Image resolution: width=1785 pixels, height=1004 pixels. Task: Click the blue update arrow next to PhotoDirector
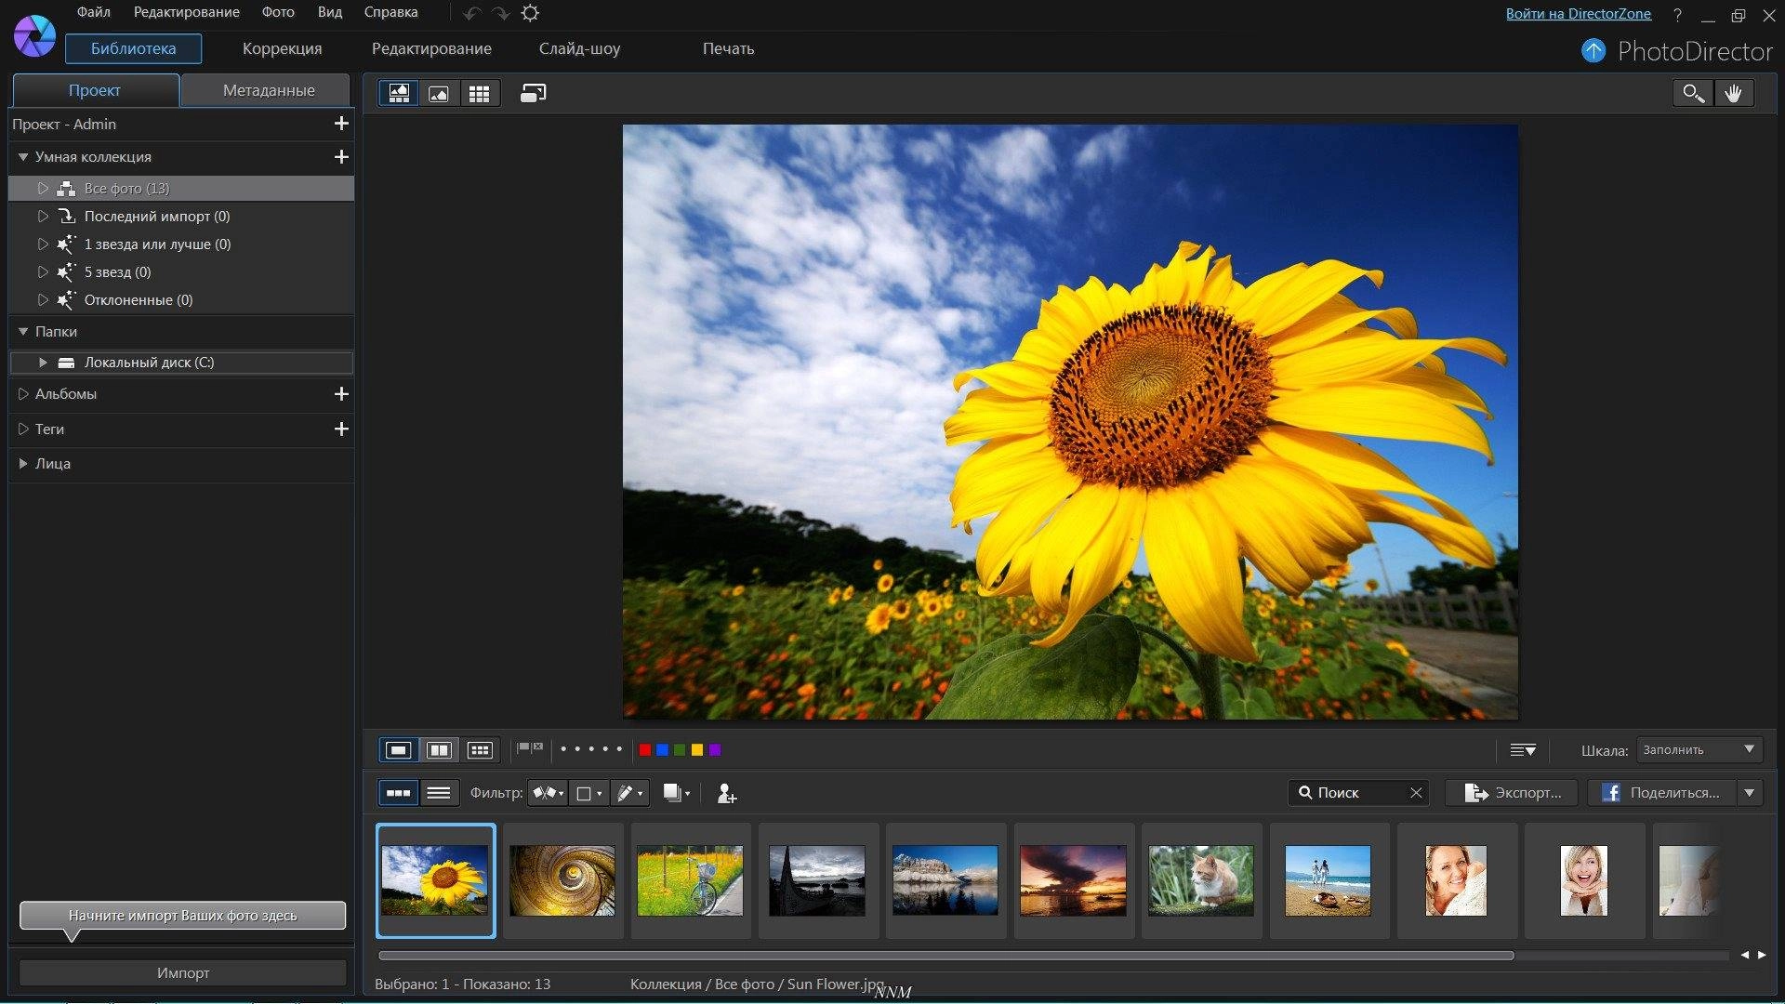tap(1593, 50)
